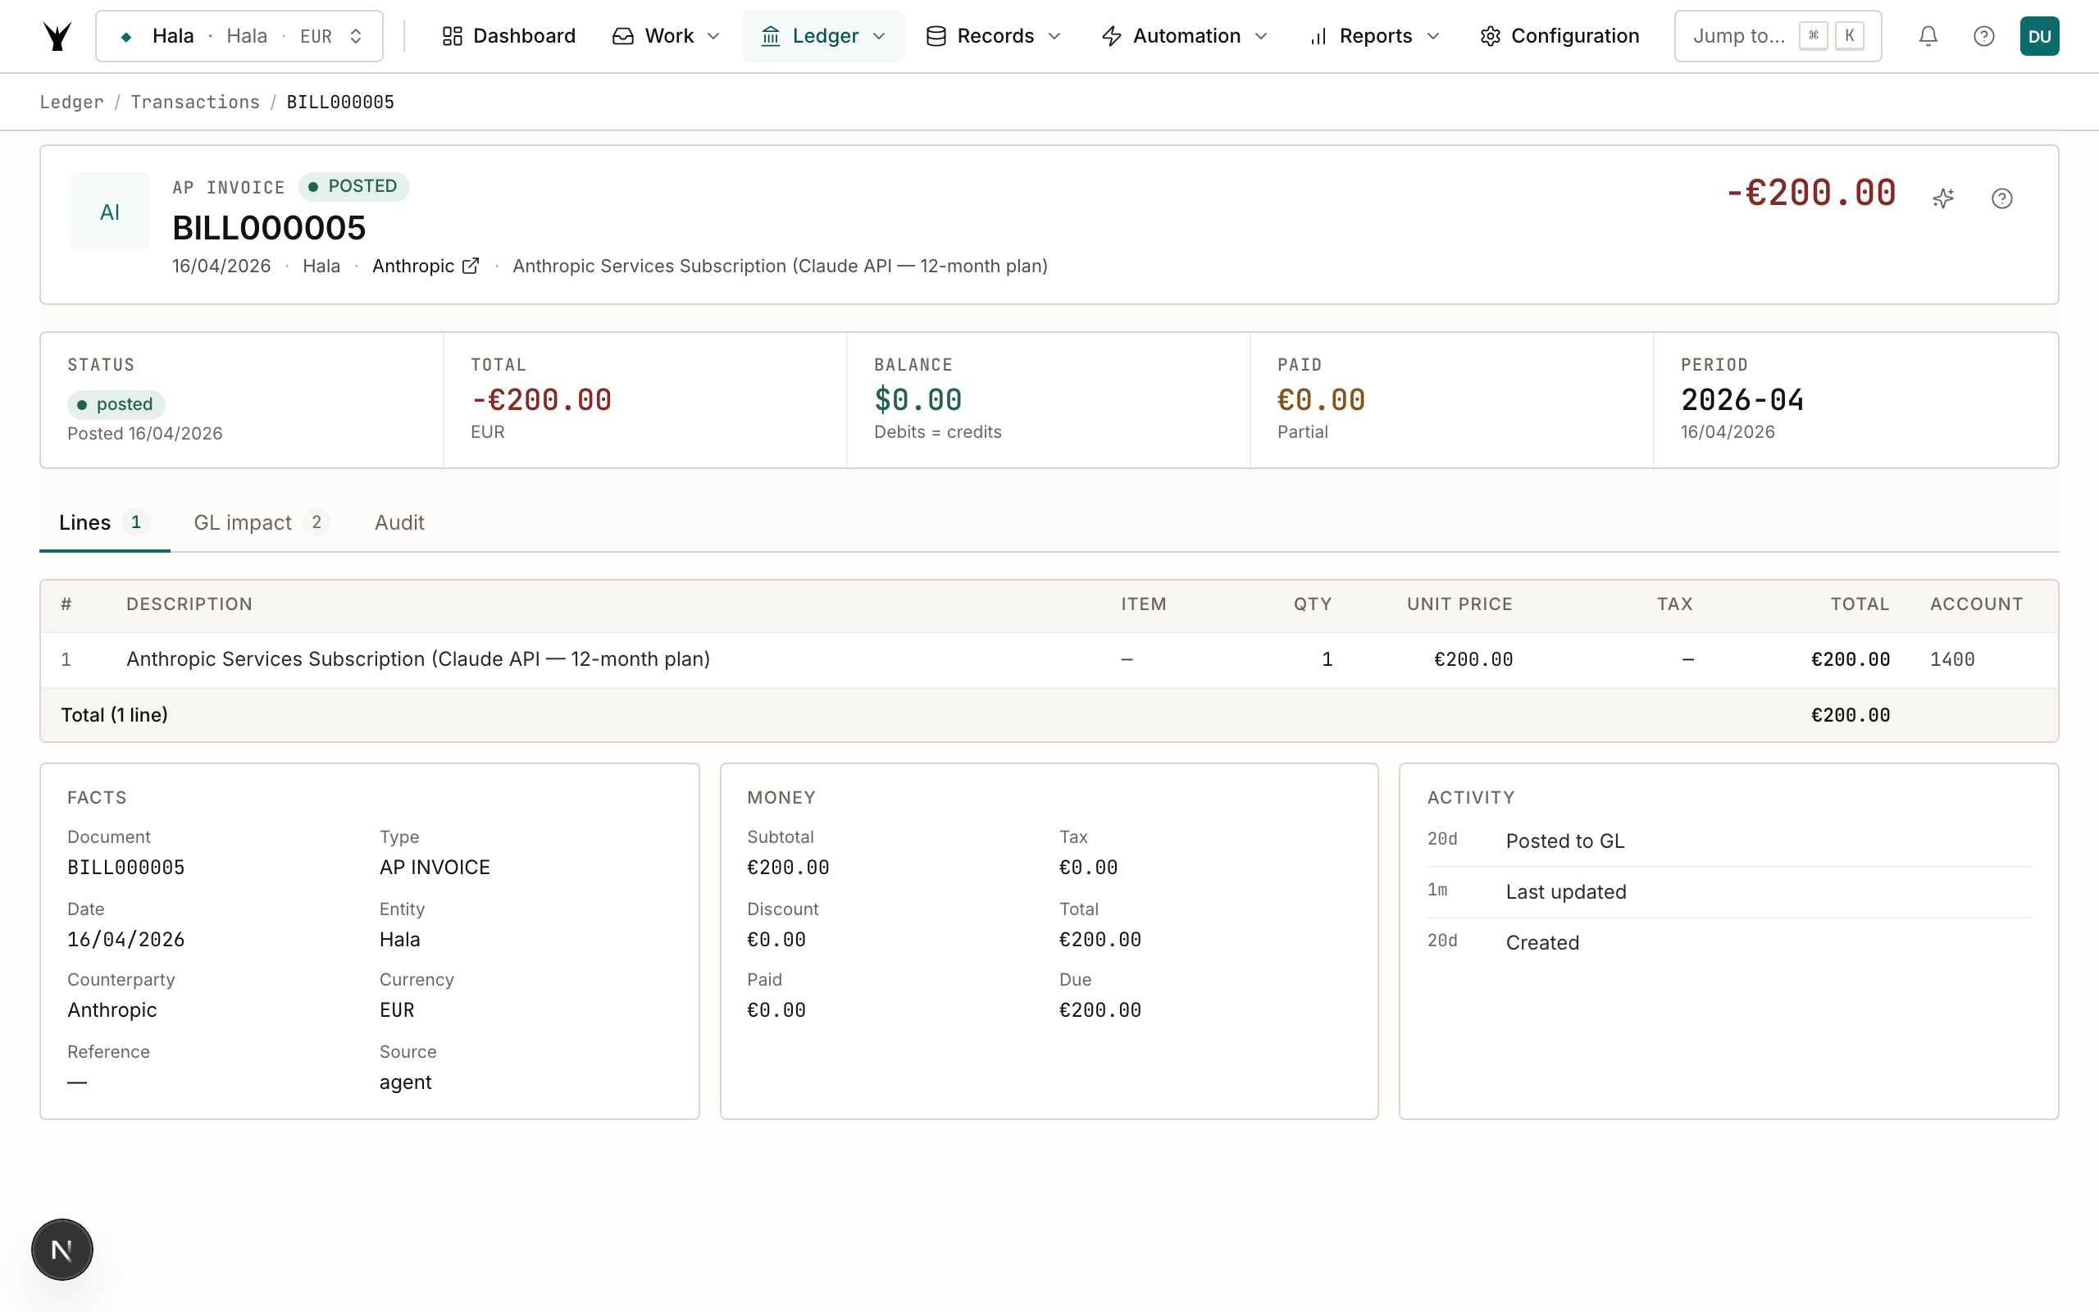Viewport: 2099px width, 1312px height.
Task: Click the BILL000005 document value in Facts
Action: [x=125, y=867]
